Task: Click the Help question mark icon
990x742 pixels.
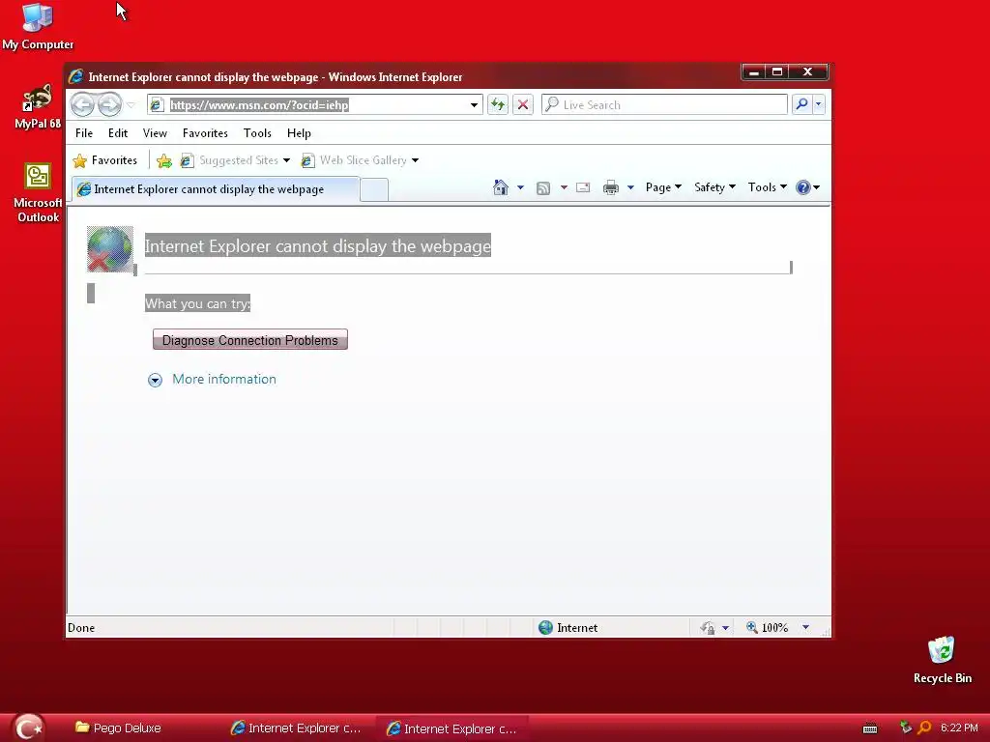Action: [803, 187]
